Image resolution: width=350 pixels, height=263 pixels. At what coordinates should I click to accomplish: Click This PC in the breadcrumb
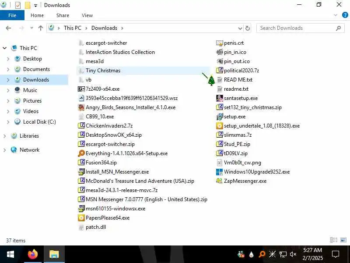[x=72, y=28]
